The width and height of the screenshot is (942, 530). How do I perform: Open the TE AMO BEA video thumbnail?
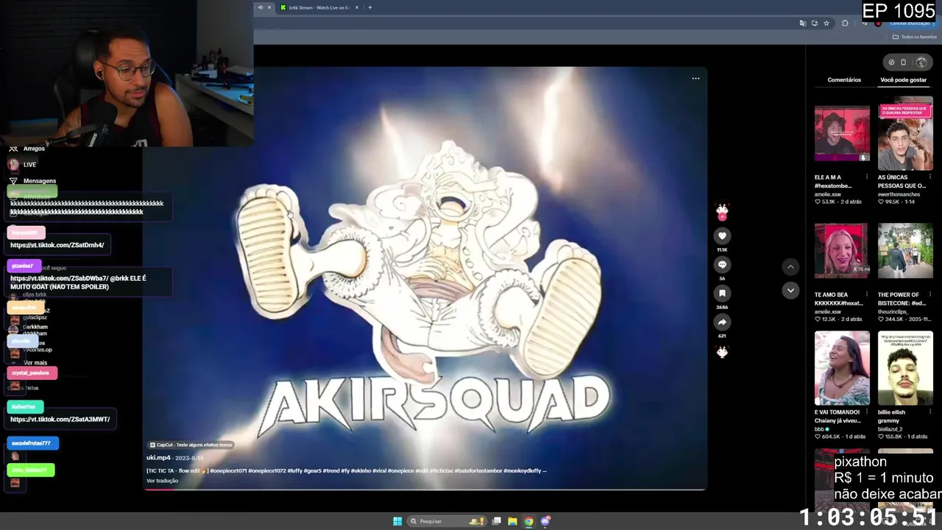pos(842,251)
